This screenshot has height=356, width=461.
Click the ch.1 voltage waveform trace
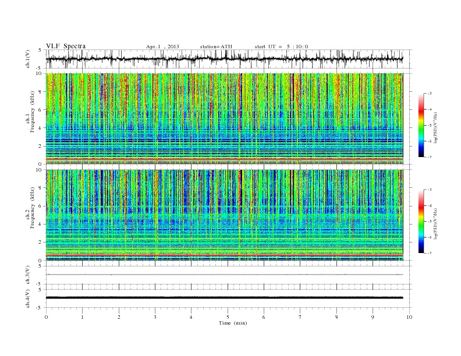pos(224,59)
